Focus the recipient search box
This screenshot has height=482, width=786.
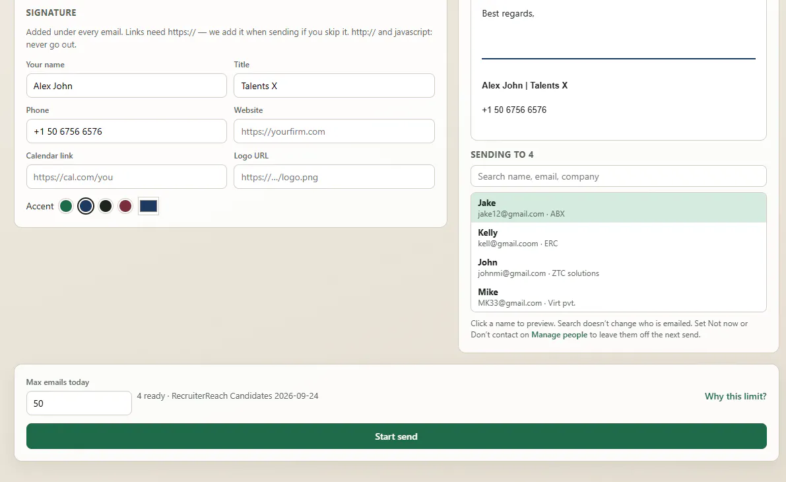(618, 176)
